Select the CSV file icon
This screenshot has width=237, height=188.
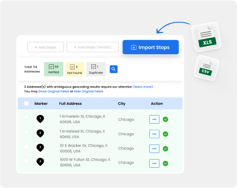(x=206, y=68)
